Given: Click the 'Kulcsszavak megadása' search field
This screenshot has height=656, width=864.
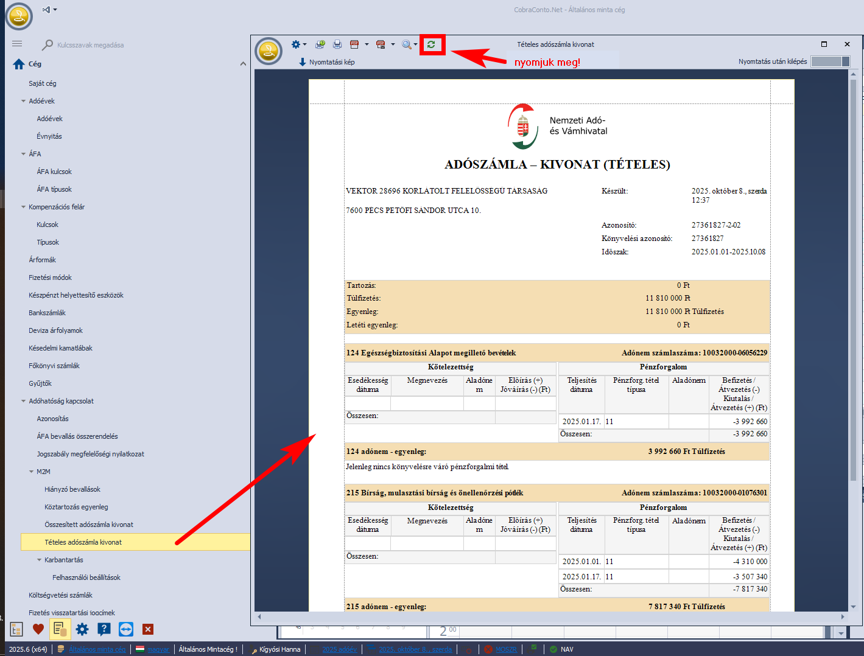Looking at the screenshot, I should point(91,45).
